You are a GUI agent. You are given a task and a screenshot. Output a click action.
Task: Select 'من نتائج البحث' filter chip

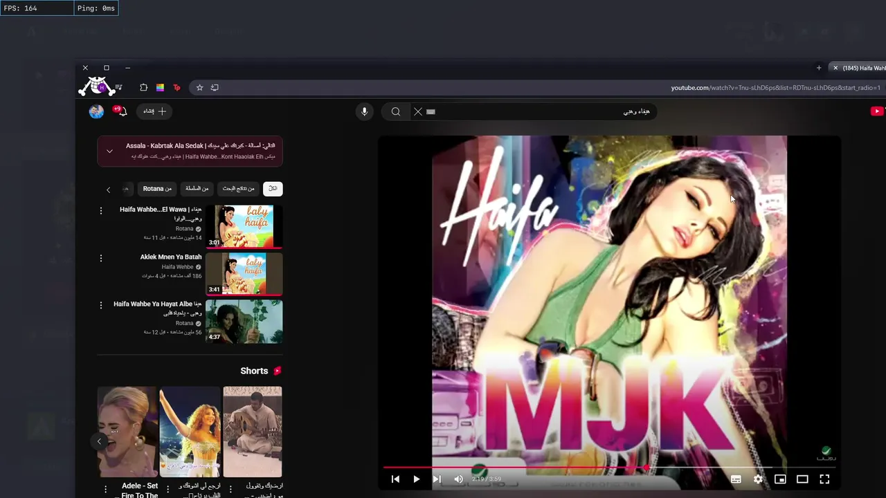[238, 188]
